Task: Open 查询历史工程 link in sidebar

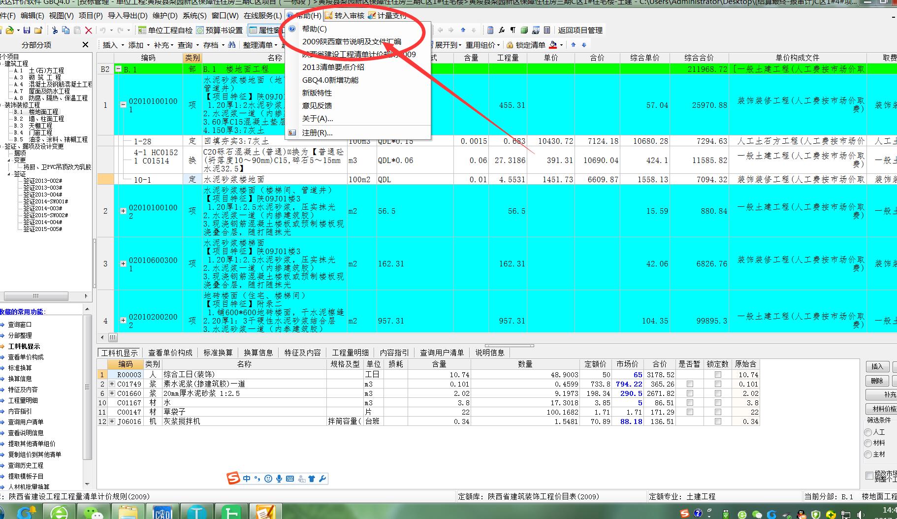Action: coord(26,465)
